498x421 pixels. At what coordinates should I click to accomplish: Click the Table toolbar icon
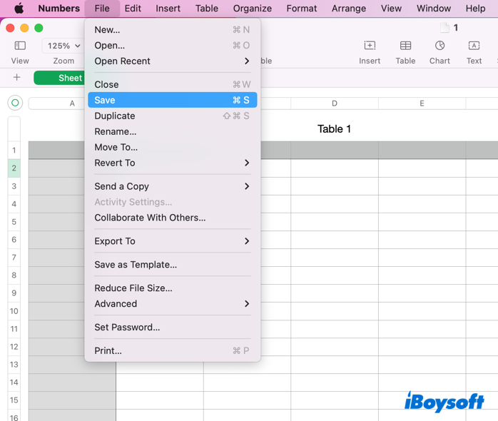[405, 46]
